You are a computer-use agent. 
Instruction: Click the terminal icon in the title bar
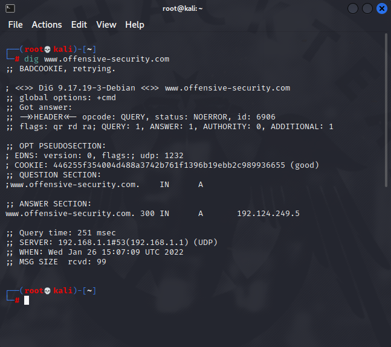tap(10, 8)
